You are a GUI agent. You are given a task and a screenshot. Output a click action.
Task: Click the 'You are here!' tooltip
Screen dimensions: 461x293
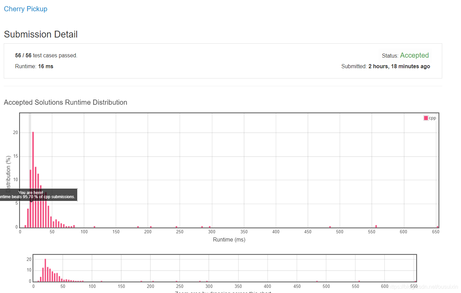pyautogui.click(x=39, y=195)
